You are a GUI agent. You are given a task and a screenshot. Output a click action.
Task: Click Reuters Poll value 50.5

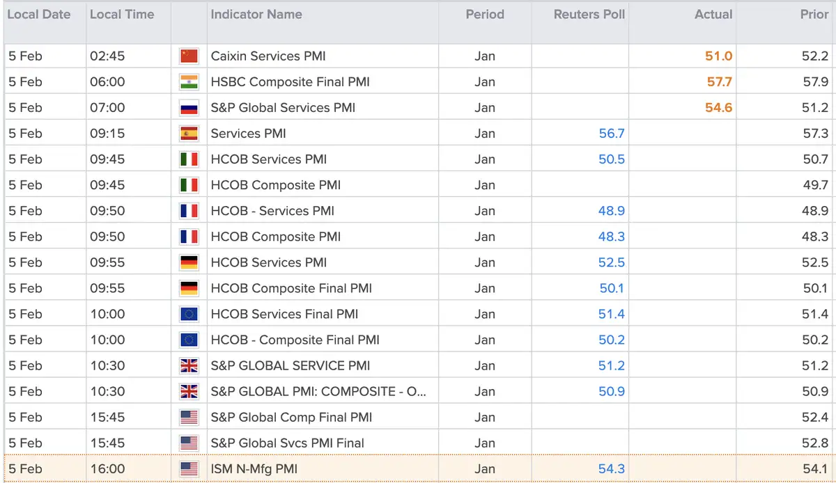[612, 159]
